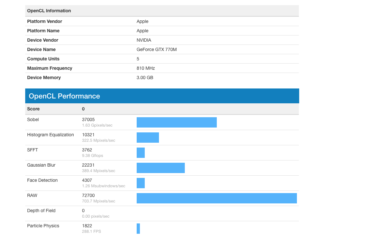Click the Compute Units value 5
Image resolution: width=389 pixels, height=247 pixels.
click(138, 59)
